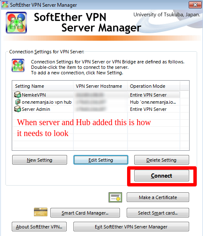Click blurred hostname of one.nemanja.io hub row

[91, 102]
